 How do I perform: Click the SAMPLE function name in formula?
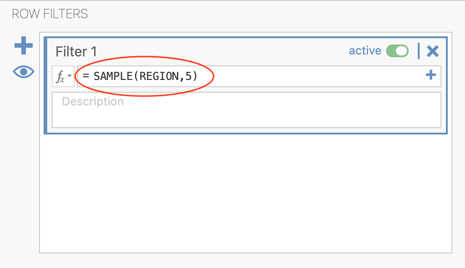tap(113, 76)
